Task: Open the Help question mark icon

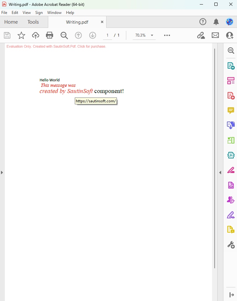Action: 203,22
